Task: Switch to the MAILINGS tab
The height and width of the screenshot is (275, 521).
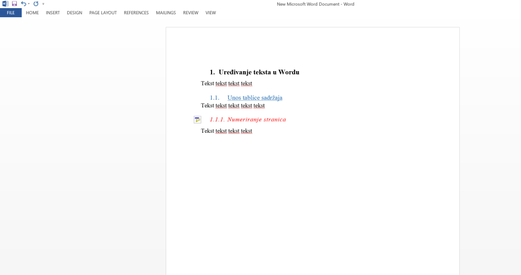Action: click(166, 13)
